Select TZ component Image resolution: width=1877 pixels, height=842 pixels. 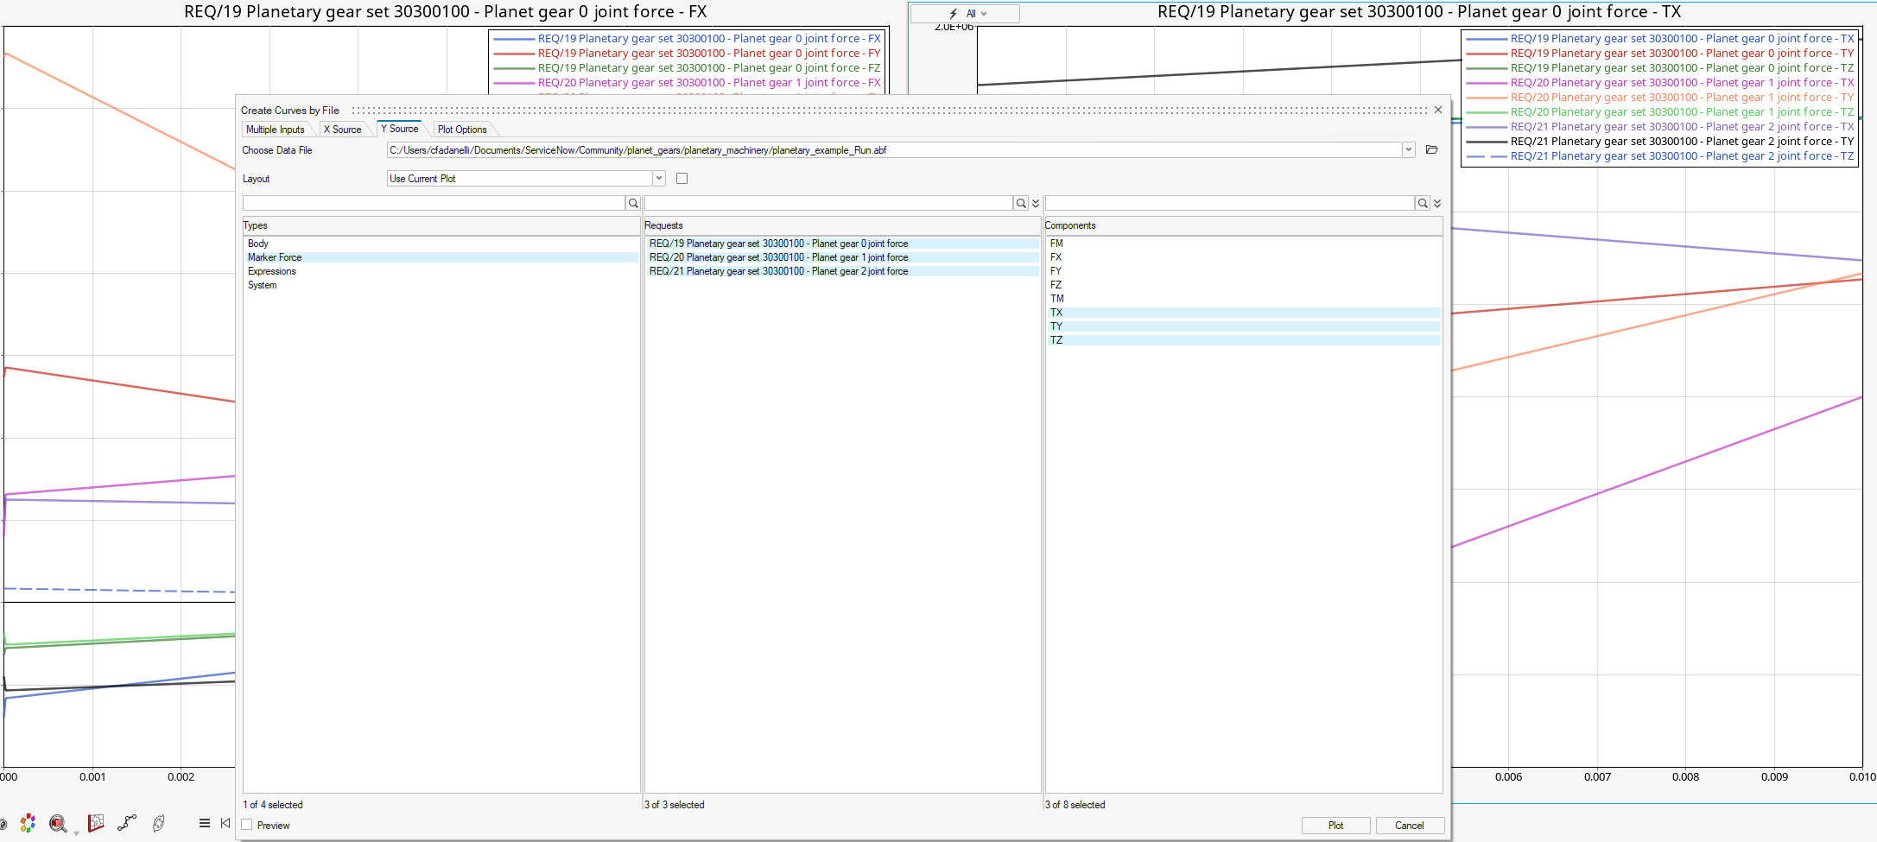[1244, 340]
